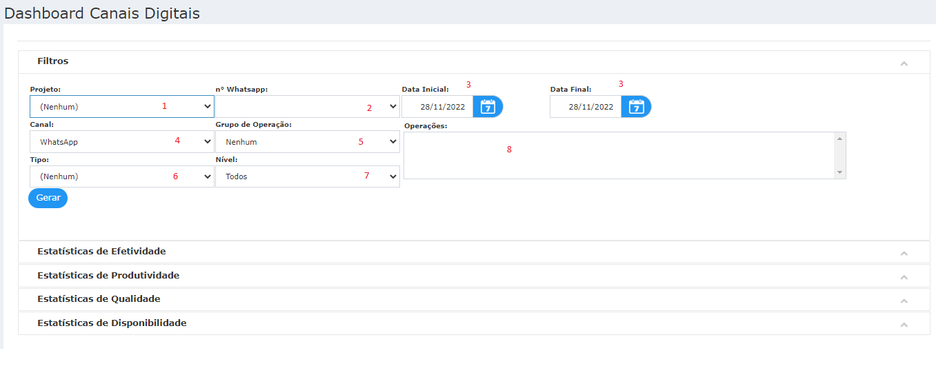Open the Projeto dropdown
The image size is (936, 375).
point(122,107)
